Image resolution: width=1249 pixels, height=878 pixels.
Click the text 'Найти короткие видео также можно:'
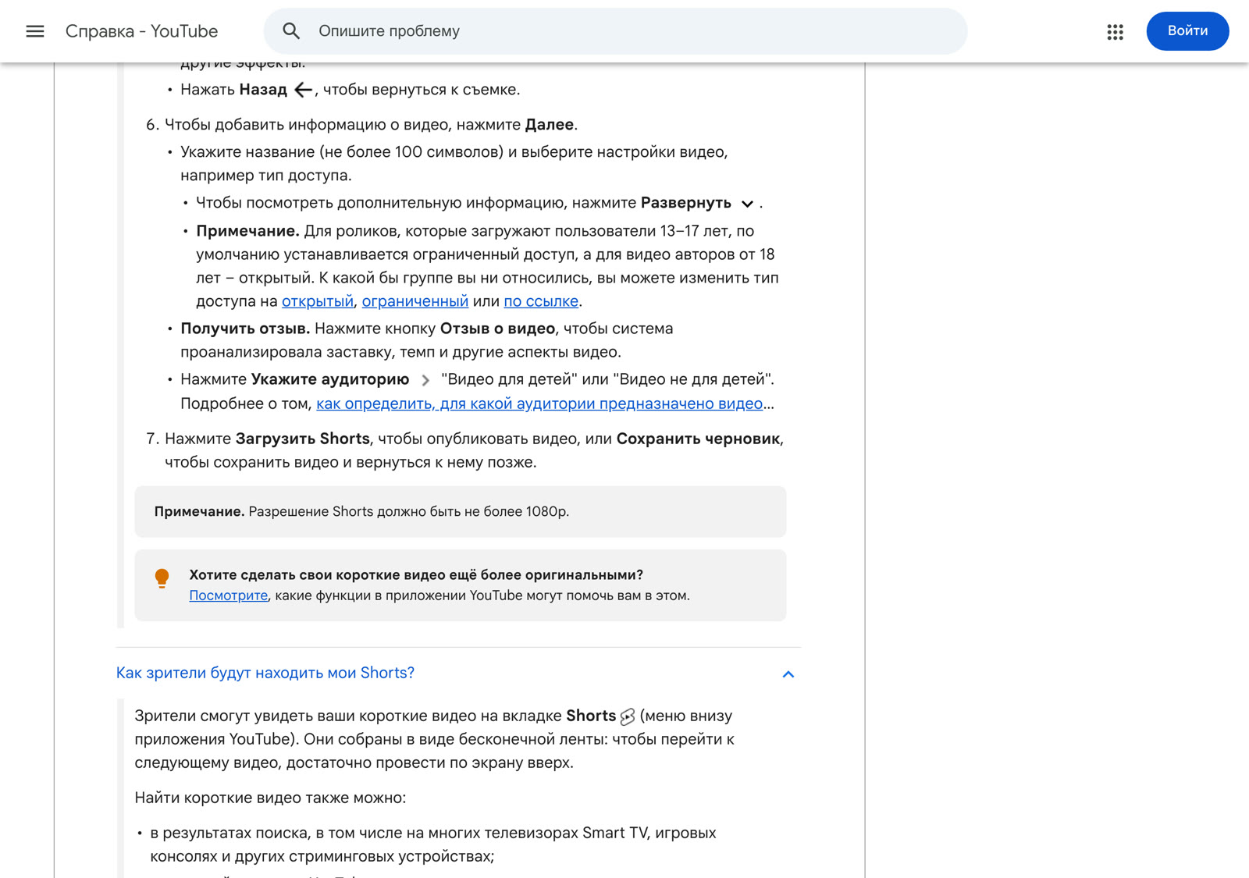point(271,798)
